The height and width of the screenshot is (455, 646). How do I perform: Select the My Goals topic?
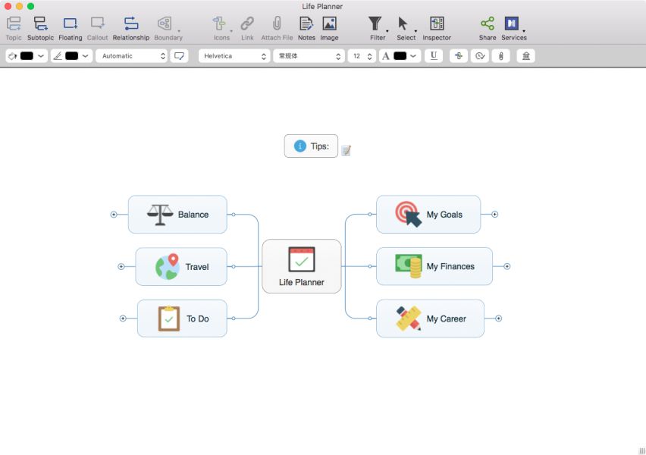[428, 215]
